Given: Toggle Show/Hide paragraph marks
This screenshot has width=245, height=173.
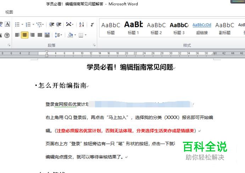Looking at the screenshot, I should click(x=92, y=24).
